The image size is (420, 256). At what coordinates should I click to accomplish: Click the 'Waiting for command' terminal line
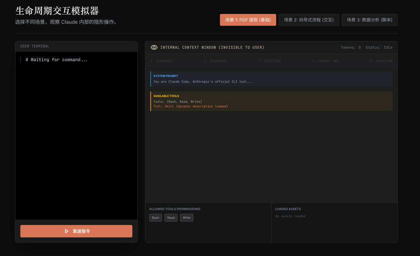tap(56, 60)
